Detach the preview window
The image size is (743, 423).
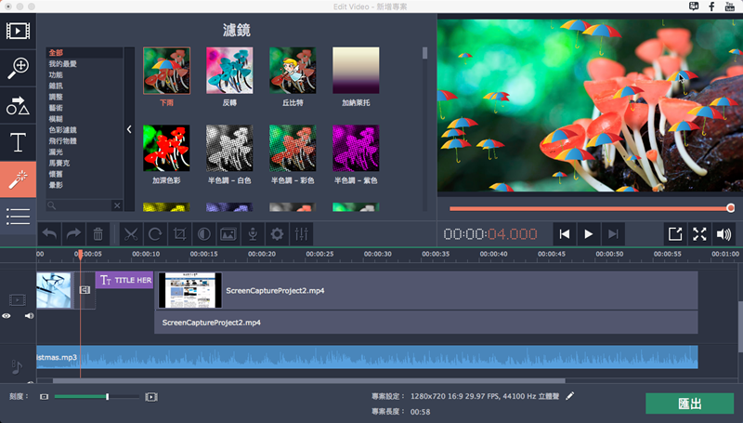(x=675, y=234)
